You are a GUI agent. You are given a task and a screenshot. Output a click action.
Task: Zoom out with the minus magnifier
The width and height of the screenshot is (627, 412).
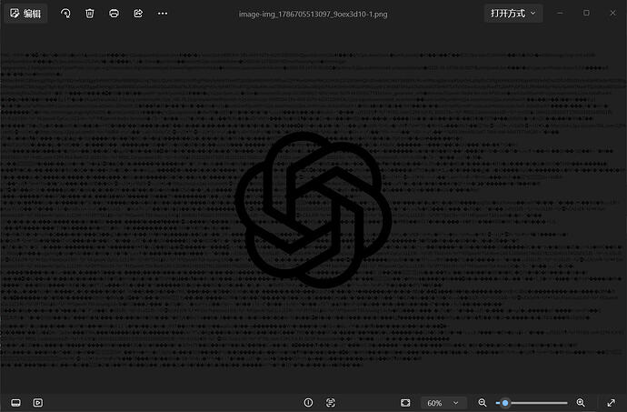[483, 403]
